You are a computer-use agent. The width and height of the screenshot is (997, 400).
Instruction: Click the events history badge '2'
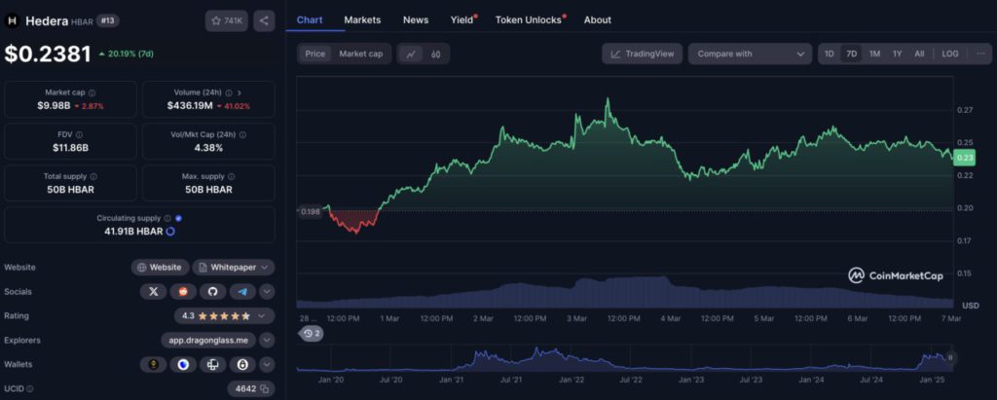click(x=311, y=333)
